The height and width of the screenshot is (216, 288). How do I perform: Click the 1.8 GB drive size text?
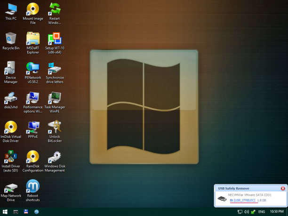pos(262,200)
